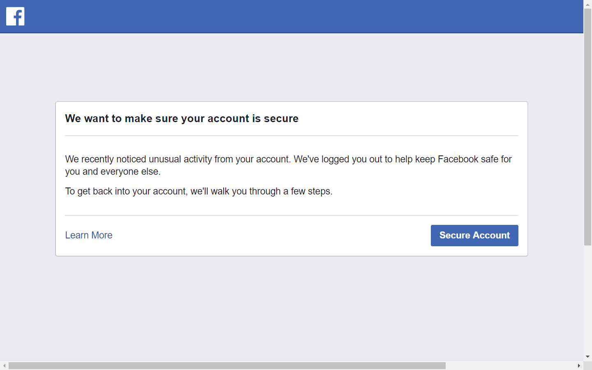Click the blue header banner at the top
592x370 pixels.
pos(288,16)
